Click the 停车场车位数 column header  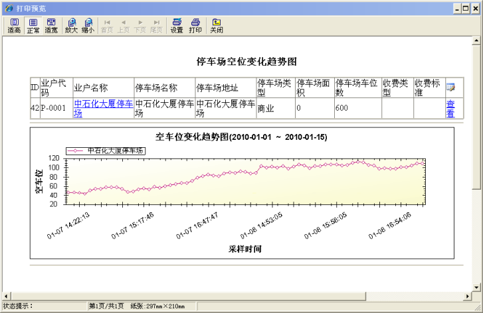tap(357, 88)
